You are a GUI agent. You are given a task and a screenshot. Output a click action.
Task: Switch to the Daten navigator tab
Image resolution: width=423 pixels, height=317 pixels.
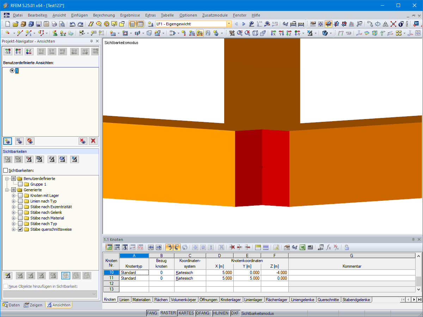(12, 305)
